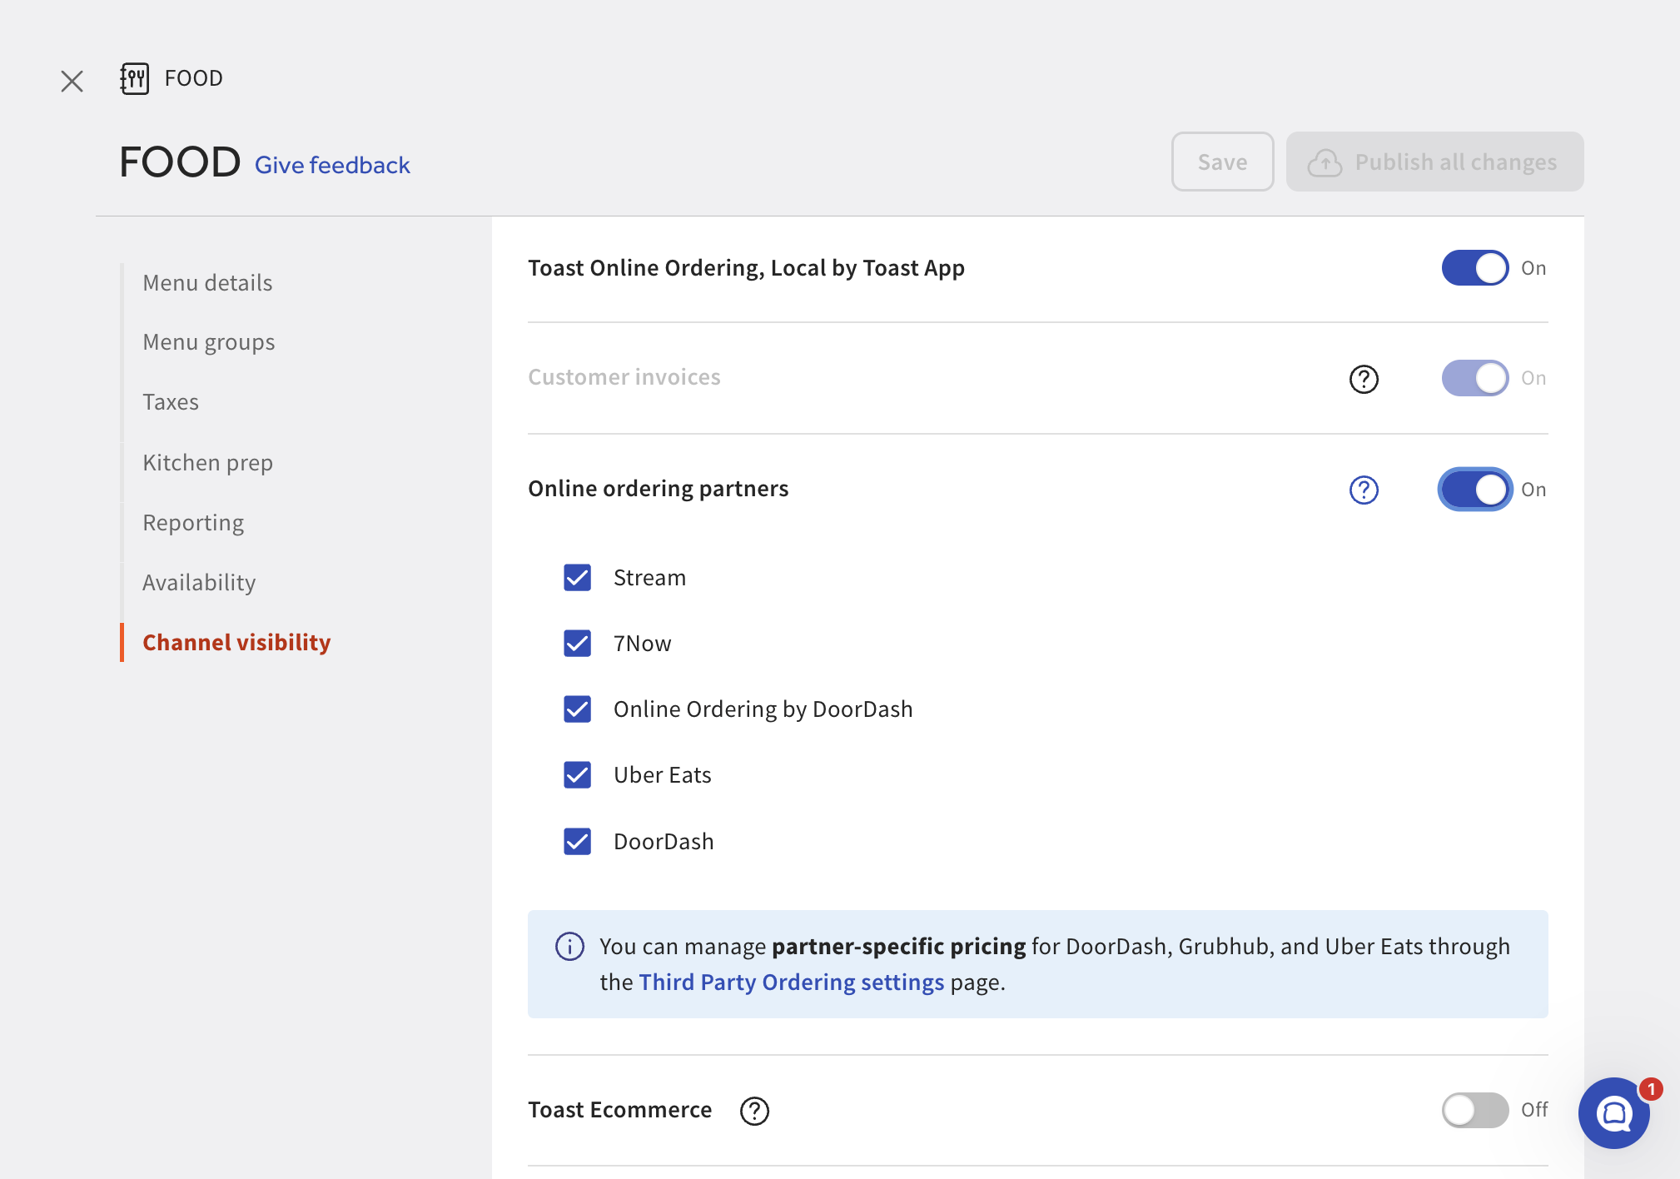
Task: Click the Toast Ecommerce label
Action: pyautogui.click(x=619, y=1110)
